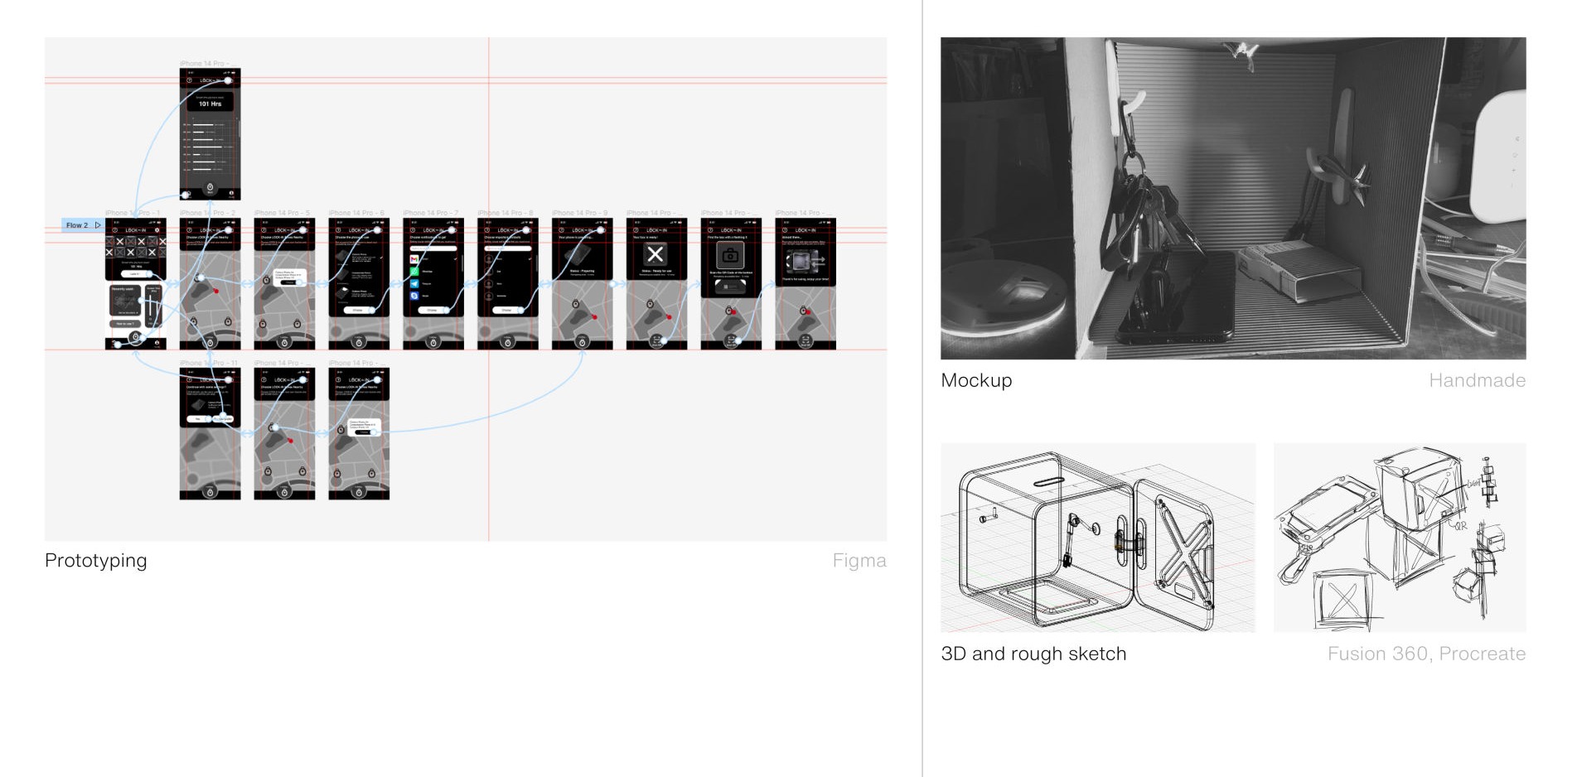The image size is (1577, 777).
Task: Click the Skype icon on the notification selection screen
Action: (x=414, y=296)
